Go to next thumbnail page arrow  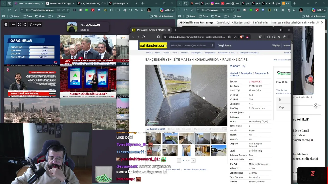(x=193, y=160)
